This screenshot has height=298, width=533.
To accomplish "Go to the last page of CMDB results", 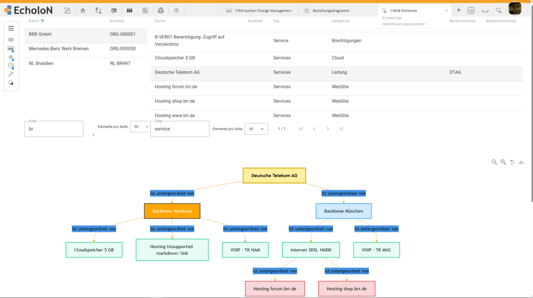I will [341, 129].
